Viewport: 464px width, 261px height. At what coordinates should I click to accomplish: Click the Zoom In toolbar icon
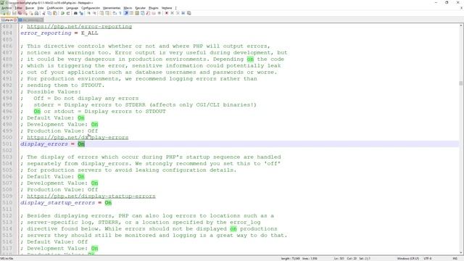click(x=88, y=13)
